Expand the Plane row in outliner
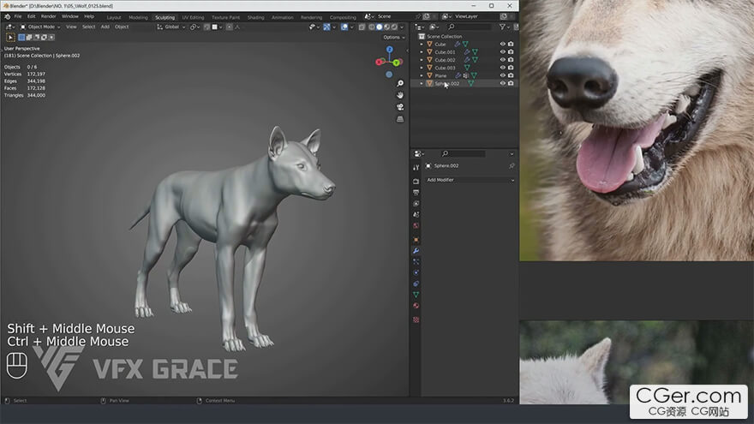 coord(422,75)
